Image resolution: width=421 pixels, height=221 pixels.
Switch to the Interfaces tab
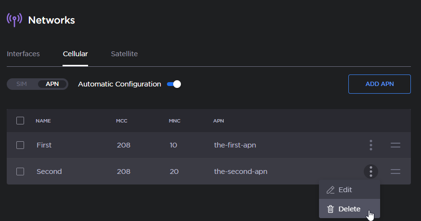click(x=23, y=54)
